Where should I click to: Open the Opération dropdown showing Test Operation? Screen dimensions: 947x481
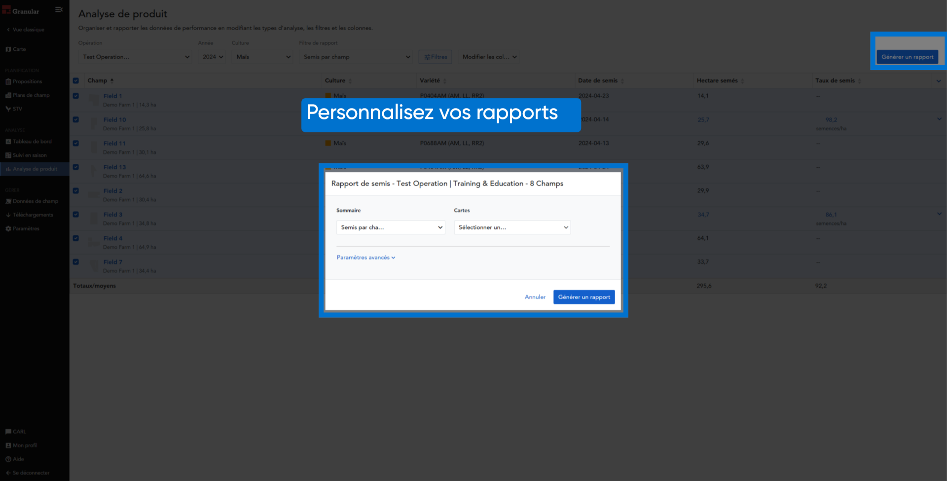(x=135, y=57)
